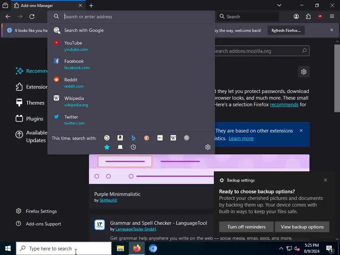Select the Facebook suggestion
Image resolution: width=340 pixels, height=255 pixels.
click(131, 64)
